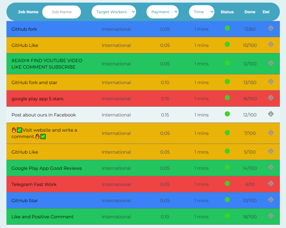Delete the GitHub Like job showing 5/100
The height and width of the screenshot is (228, 286).
[x=271, y=151]
